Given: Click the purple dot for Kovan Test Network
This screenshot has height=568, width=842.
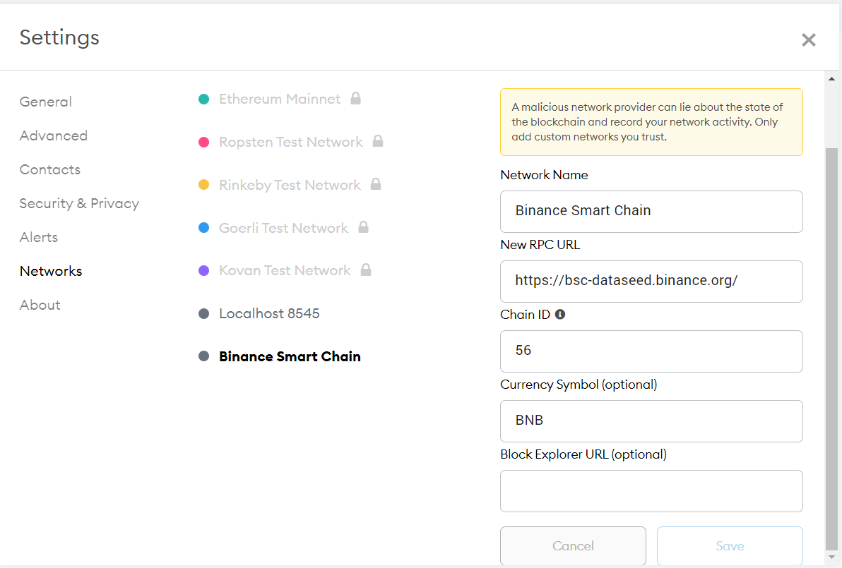Looking at the screenshot, I should [x=203, y=270].
